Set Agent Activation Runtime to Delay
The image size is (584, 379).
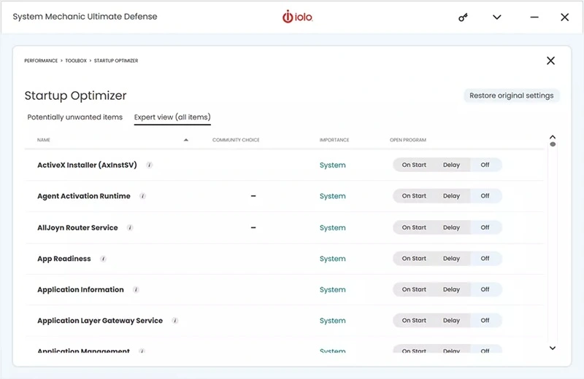451,196
